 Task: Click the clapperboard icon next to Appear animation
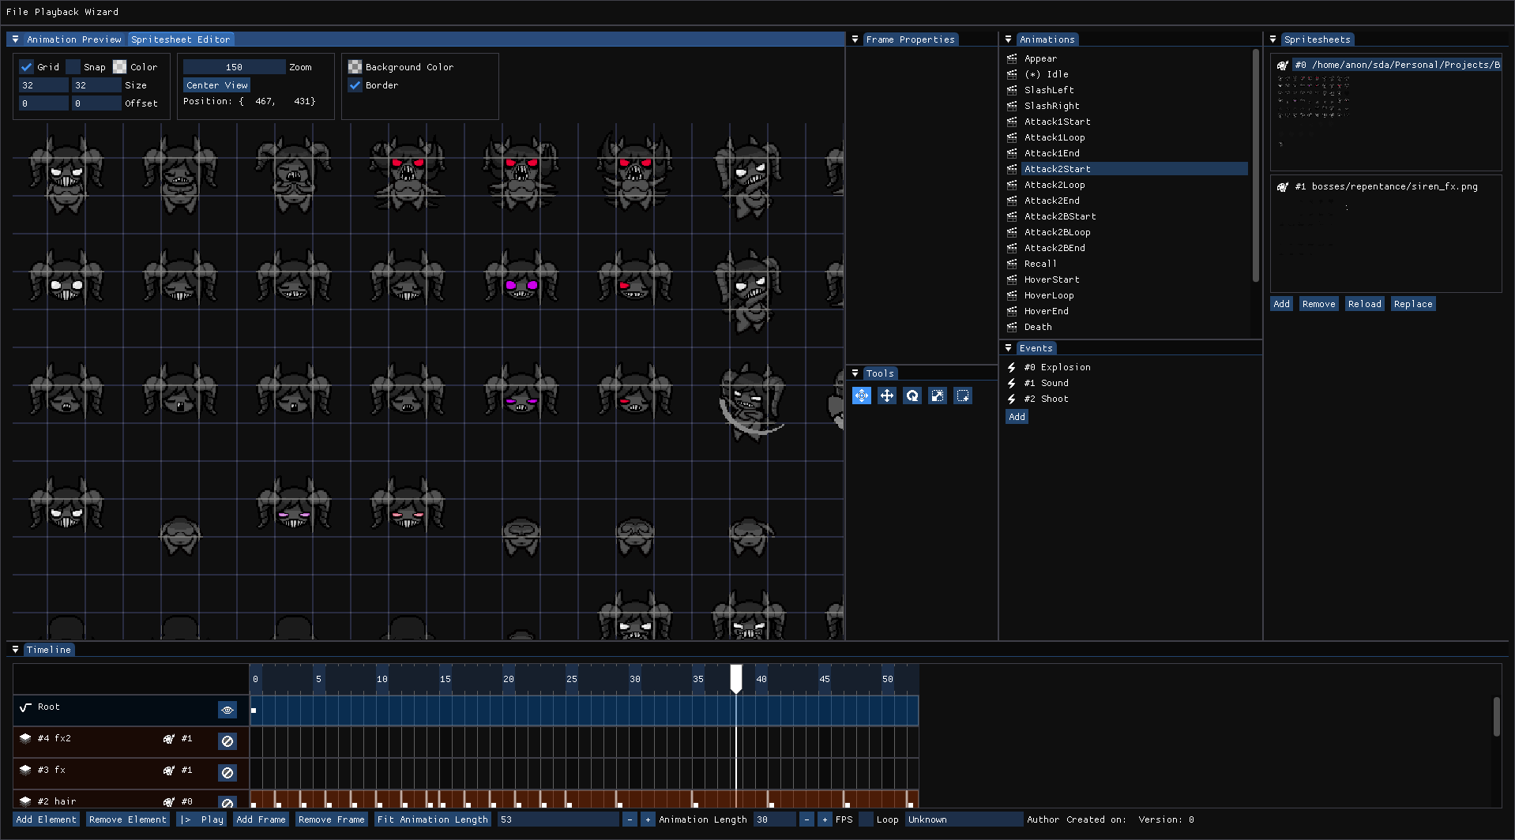(x=1012, y=58)
